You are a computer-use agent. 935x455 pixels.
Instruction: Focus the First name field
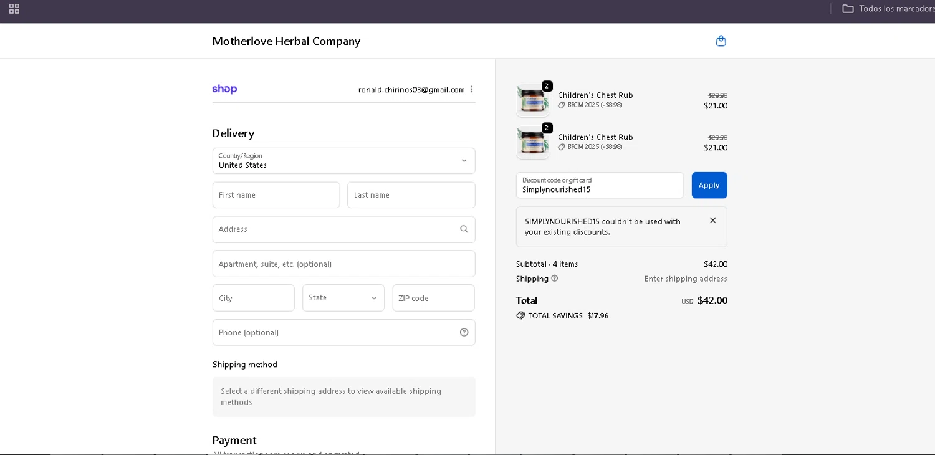(x=276, y=195)
